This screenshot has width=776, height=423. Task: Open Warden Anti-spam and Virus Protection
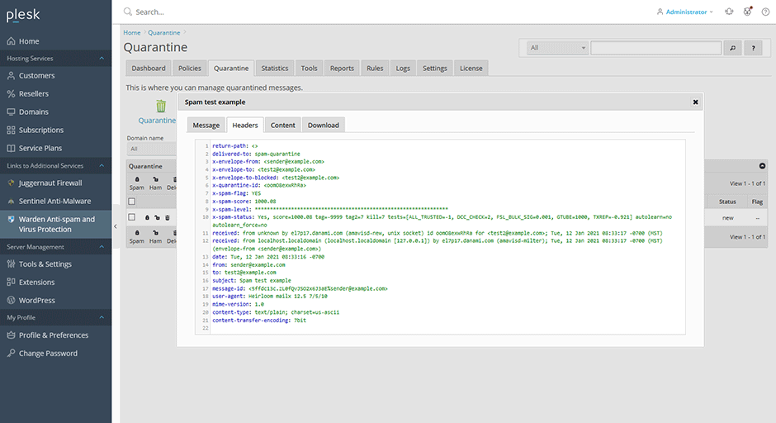pyautogui.click(x=55, y=224)
